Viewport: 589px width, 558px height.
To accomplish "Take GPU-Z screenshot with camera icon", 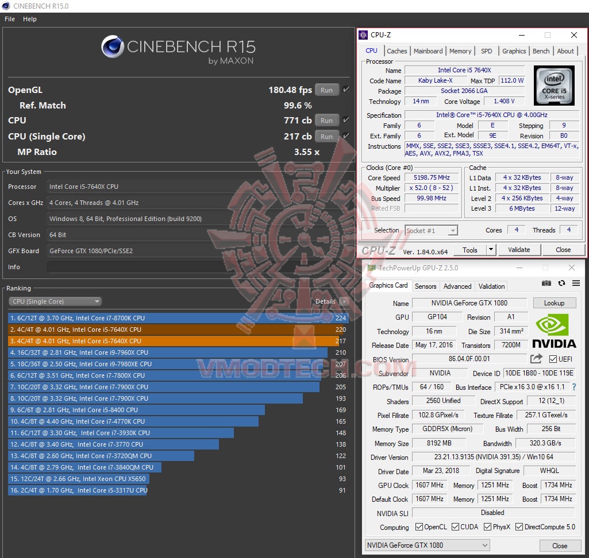I will 546,284.
